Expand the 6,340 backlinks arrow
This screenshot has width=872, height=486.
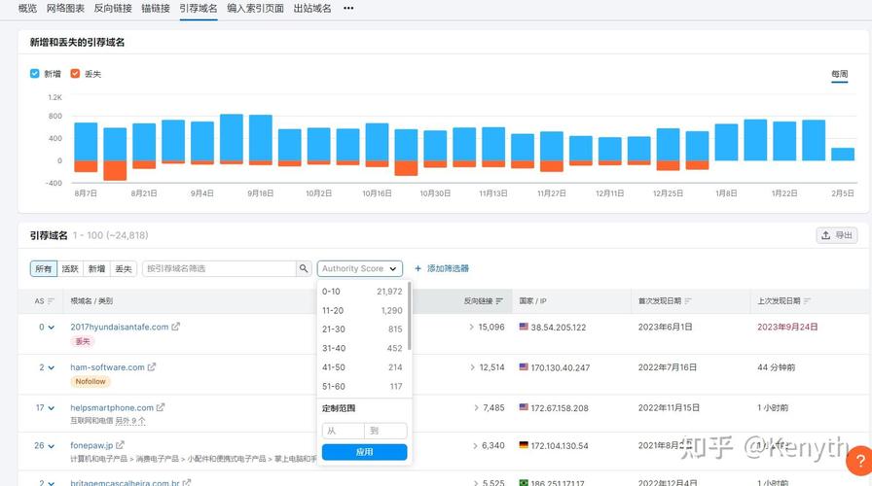point(475,445)
